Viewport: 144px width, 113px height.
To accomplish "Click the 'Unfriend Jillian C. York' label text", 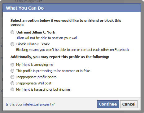I will [x=36, y=32].
